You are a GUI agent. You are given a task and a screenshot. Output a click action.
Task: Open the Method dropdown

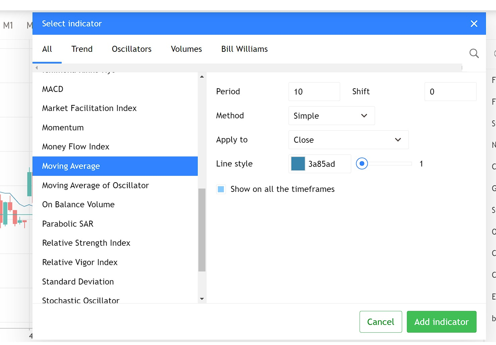pos(331,116)
